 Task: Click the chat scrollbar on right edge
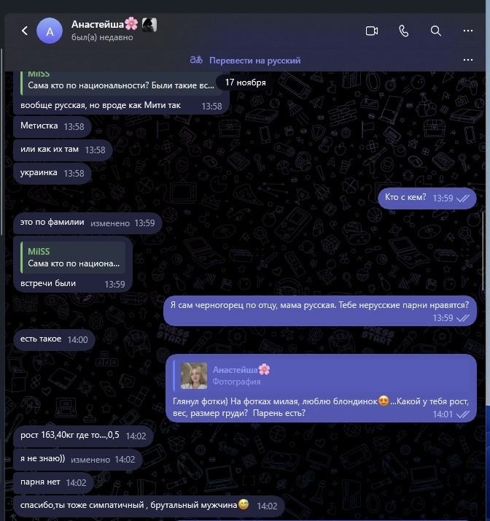(x=483, y=251)
